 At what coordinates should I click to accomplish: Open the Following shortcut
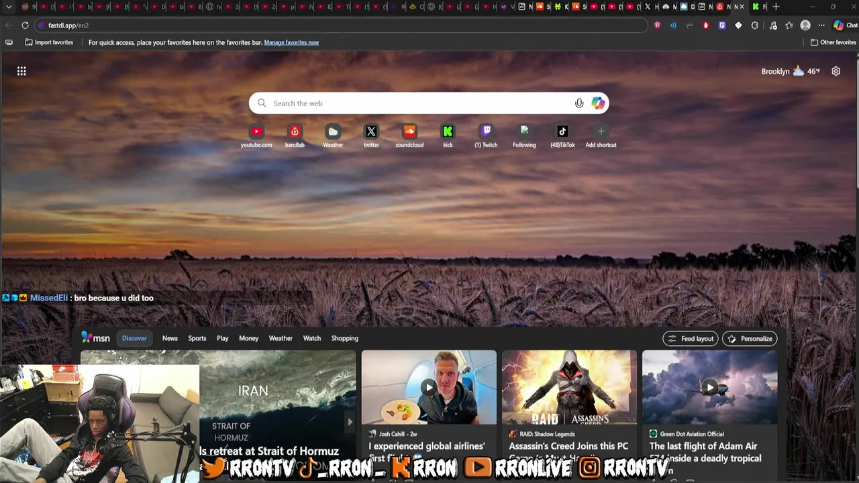pos(524,136)
